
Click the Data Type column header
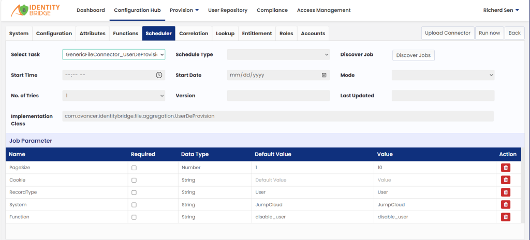tap(195, 154)
